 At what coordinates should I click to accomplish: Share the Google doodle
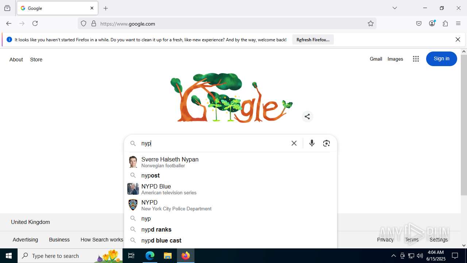(308, 117)
